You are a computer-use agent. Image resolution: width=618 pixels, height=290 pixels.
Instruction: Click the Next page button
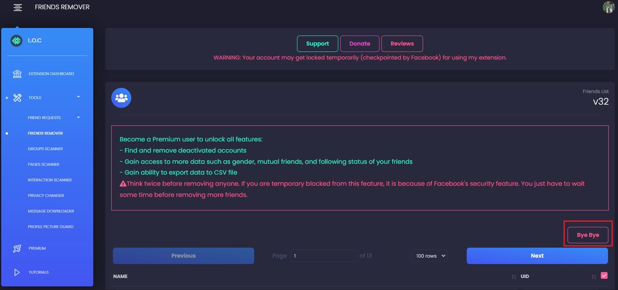coord(537,256)
